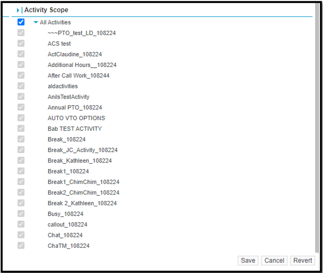This screenshot has height=273, width=323.
Task: Toggle checkbox for Break_108224
Action: tap(21, 139)
